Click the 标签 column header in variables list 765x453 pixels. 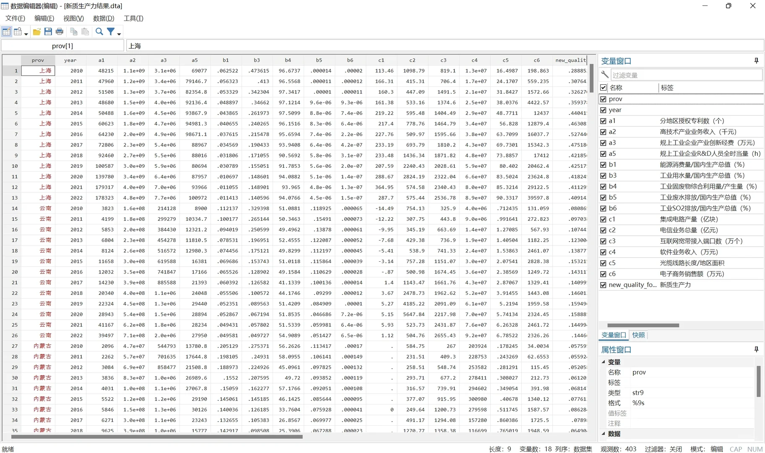point(710,88)
